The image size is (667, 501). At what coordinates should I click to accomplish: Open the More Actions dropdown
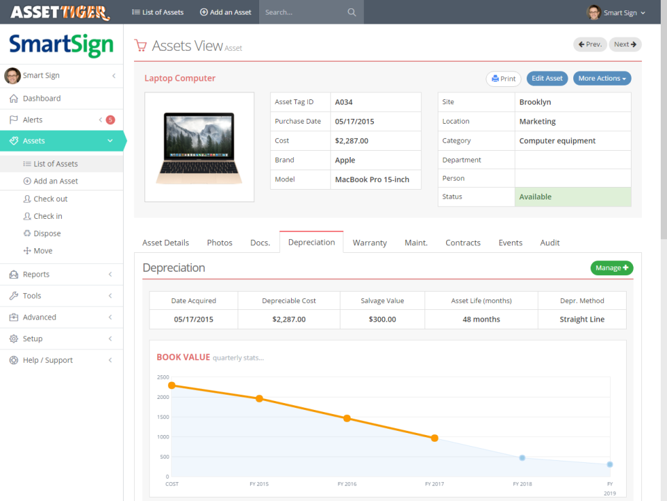pyautogui.click(x=602, y=79)
